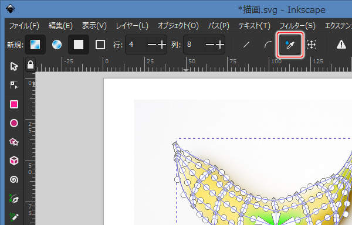Toggle create mesh in fill

tap(79, 45)
